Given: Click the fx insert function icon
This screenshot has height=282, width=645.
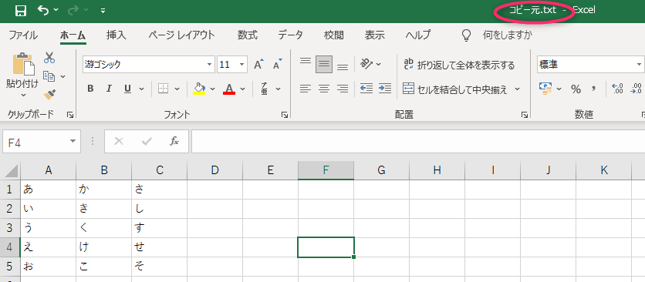Looking at the screenshot, I should (174, 142).
